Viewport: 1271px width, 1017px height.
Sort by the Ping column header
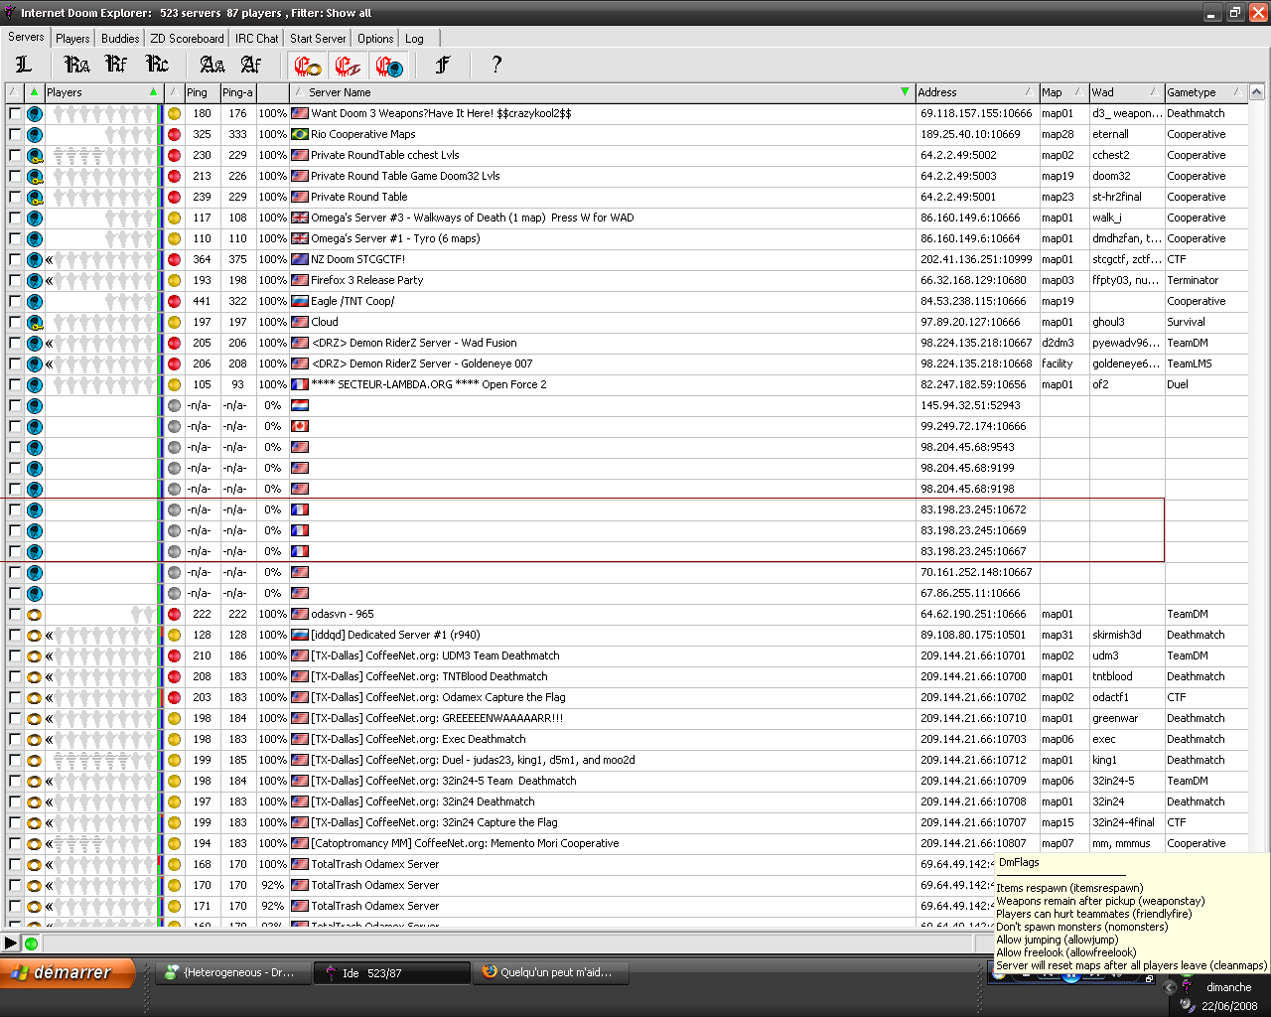[x=202, y=92]
